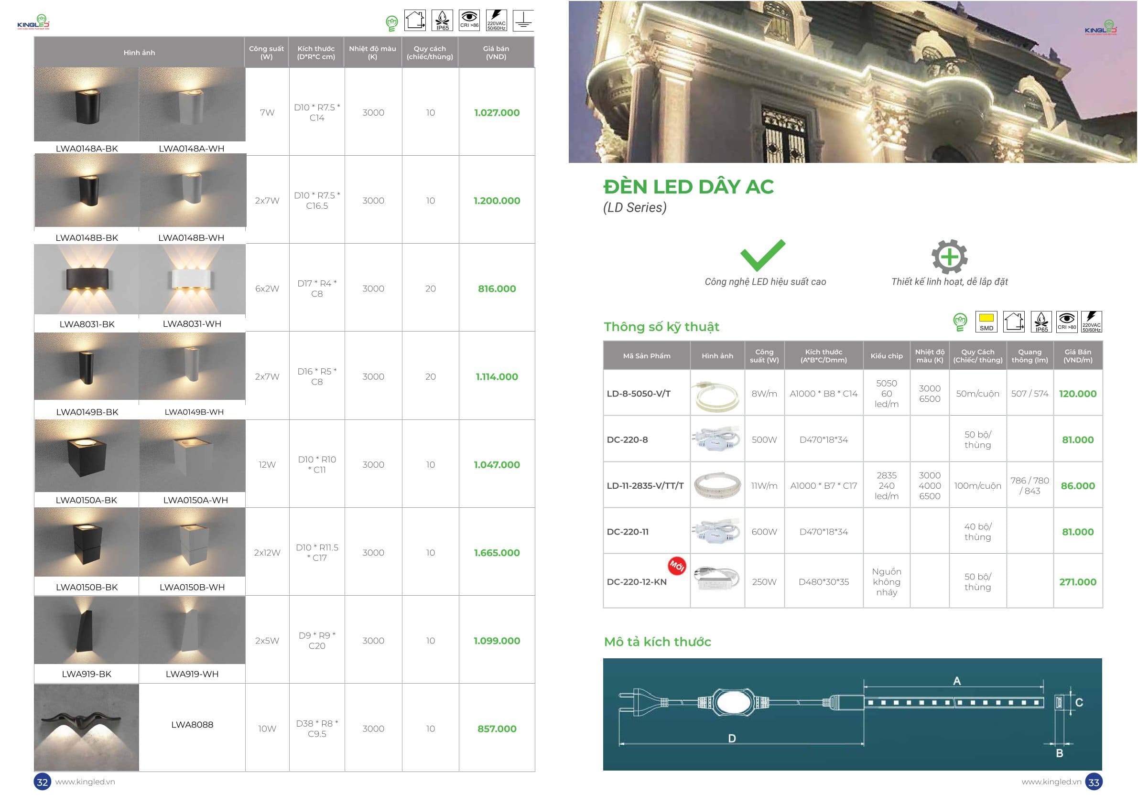Click the LWA8031-BK lamp image

coord(87,279)
